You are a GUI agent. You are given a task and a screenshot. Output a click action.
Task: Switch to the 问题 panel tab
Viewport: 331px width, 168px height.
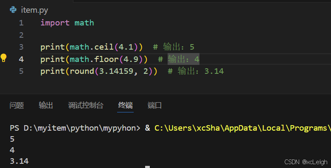pos(17,105)
